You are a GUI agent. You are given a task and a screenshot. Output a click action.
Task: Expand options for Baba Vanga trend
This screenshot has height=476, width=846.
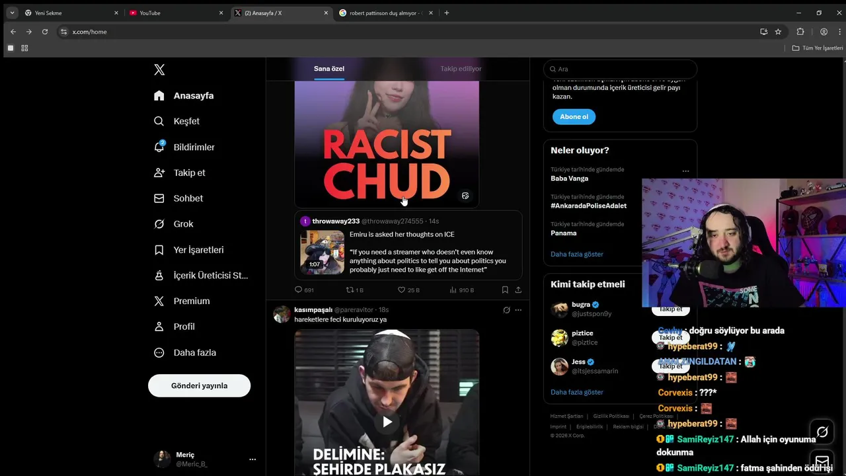(x=685, y=171)
